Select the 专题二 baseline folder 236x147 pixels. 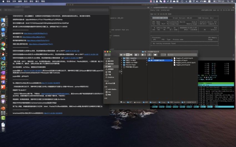135,58
